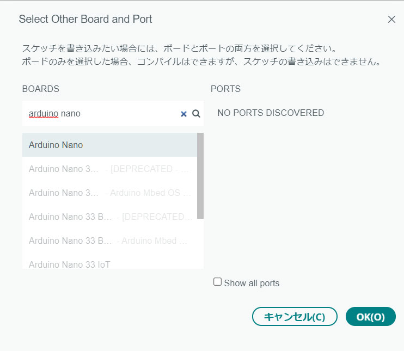Click the "Show all ports" label text
The width and height of the screenshot is (404, 351).
click(x=252, y=284)
